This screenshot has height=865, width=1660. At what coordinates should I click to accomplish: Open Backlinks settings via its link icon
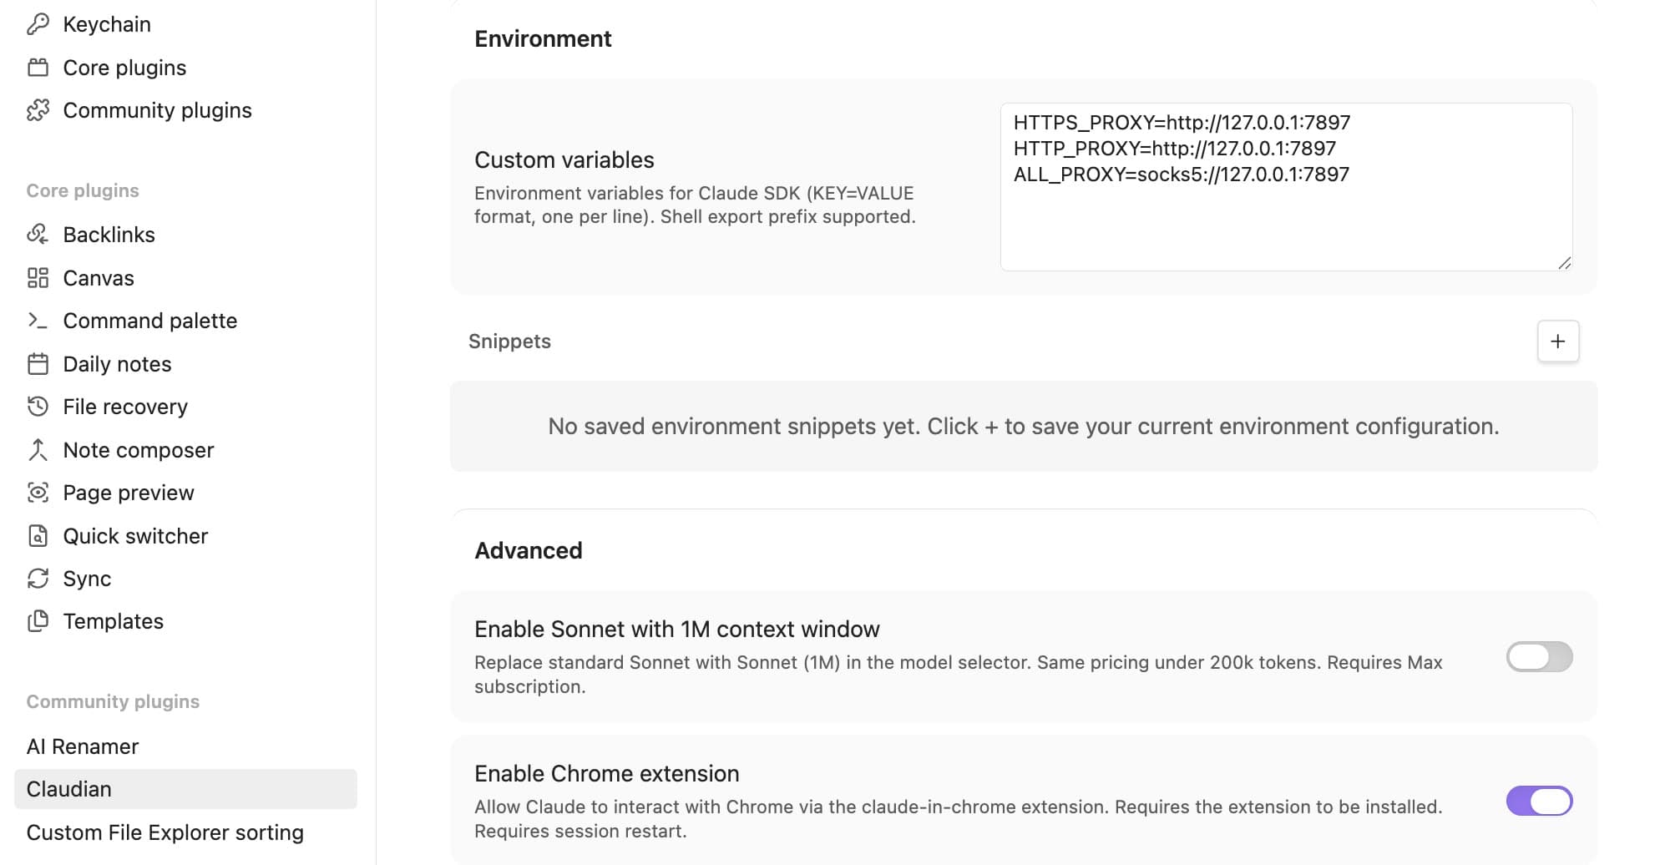pos(38,235)
